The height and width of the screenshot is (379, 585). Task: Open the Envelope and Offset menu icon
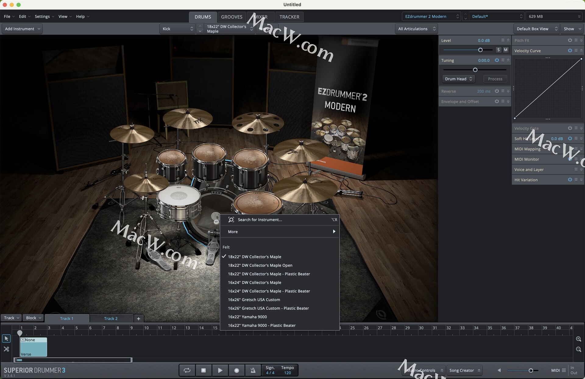click(x=503, y=101)
